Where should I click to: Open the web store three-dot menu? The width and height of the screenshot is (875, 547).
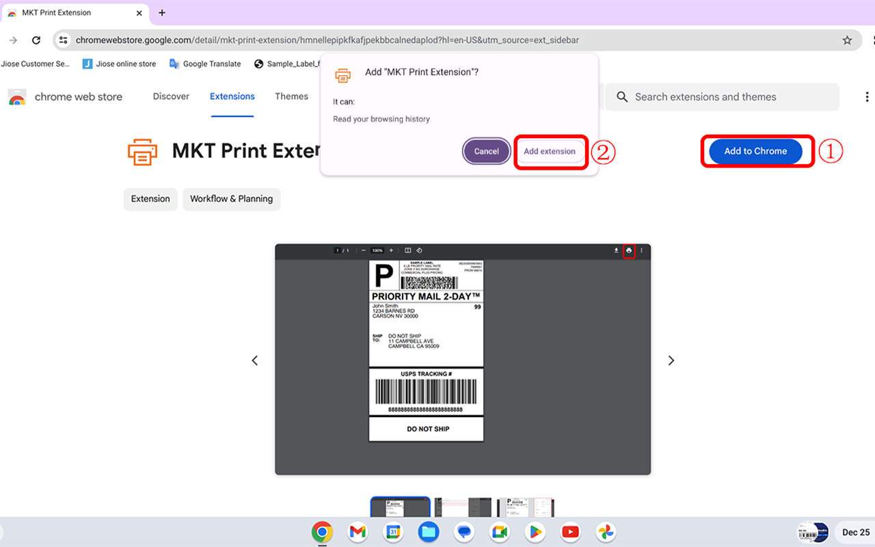click(867, 97)
